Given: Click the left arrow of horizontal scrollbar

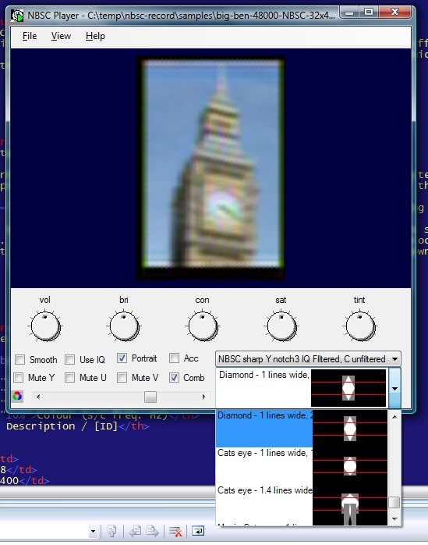Looking at the screenshot, I should click(x=38, y=397).
